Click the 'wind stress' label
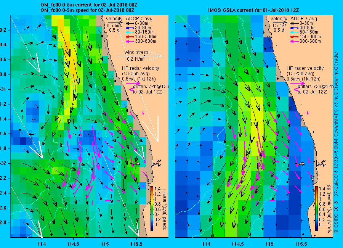The width and height of the screenshot is (343, 248). click(x=136, y=52)
